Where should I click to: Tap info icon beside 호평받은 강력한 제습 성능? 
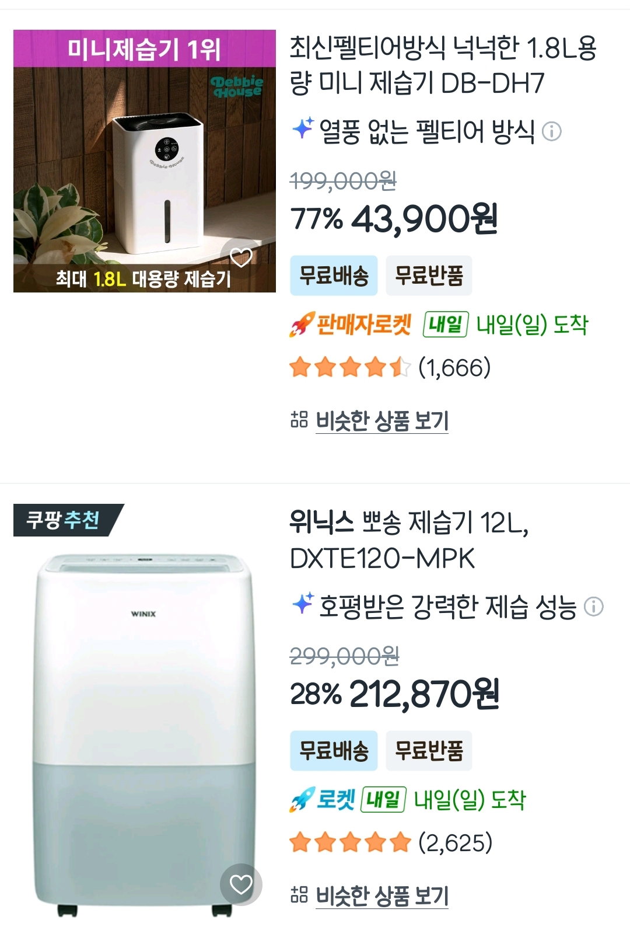593,607
